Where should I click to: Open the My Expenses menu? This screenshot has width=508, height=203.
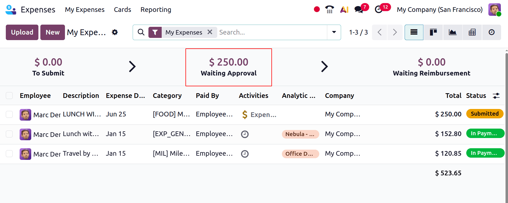(x=85, y=10)
